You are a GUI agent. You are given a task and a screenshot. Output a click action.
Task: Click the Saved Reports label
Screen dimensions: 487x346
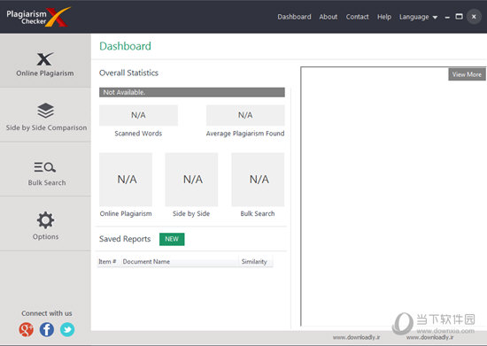pyautogui.click(x=125, y=239)
